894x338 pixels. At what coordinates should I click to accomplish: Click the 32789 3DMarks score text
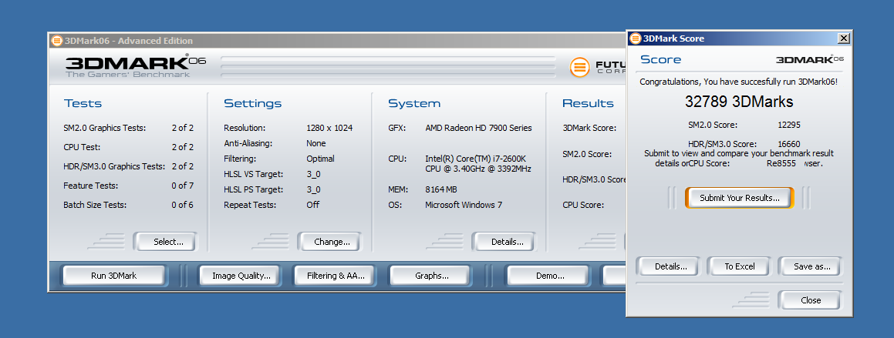click(x=739, y=102)
